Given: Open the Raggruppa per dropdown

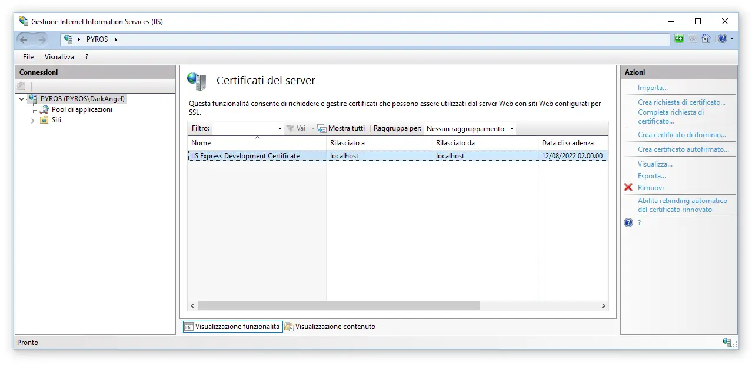Looking at the screenshot, I should [471, 129].
